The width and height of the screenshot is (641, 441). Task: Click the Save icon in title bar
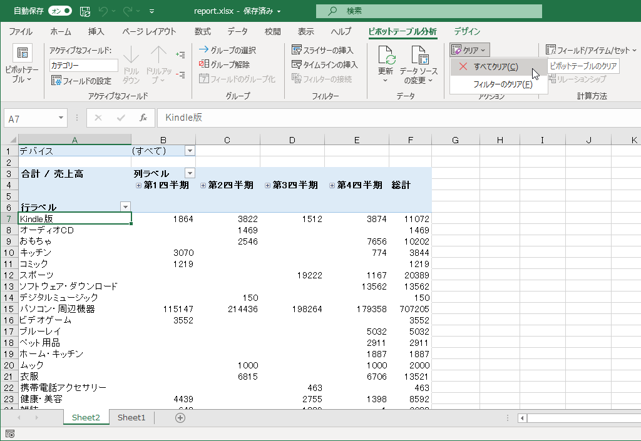tap(85, 11)
